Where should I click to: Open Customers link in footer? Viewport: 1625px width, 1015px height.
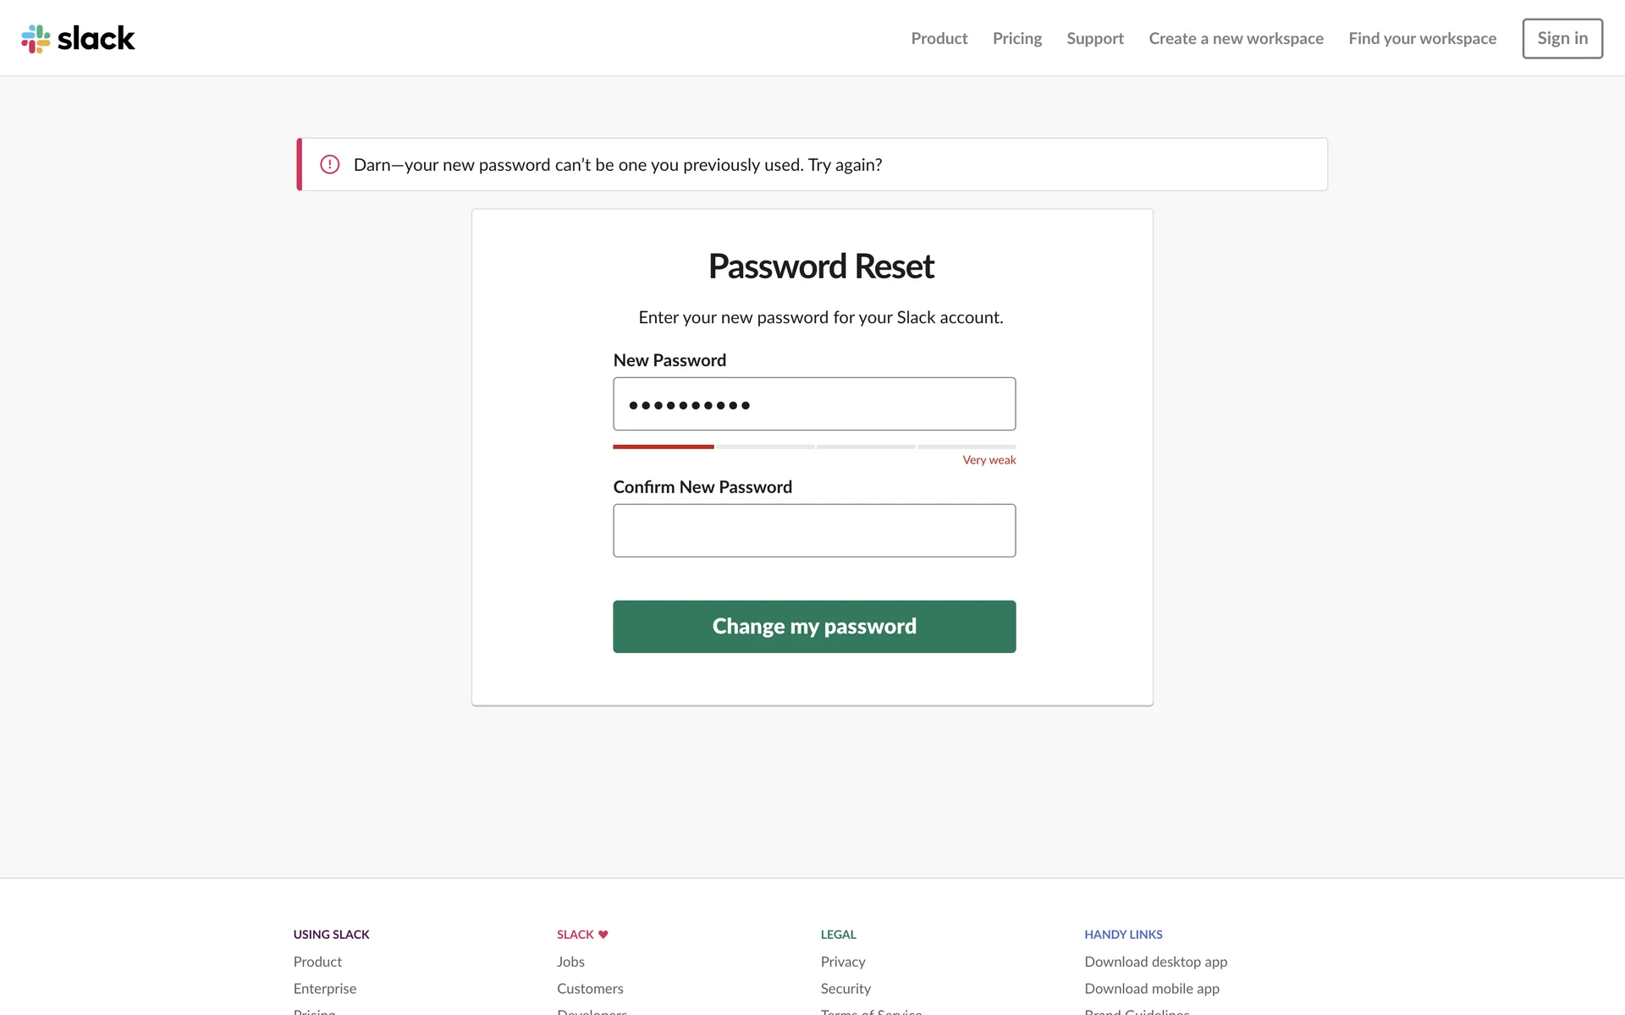589,989
